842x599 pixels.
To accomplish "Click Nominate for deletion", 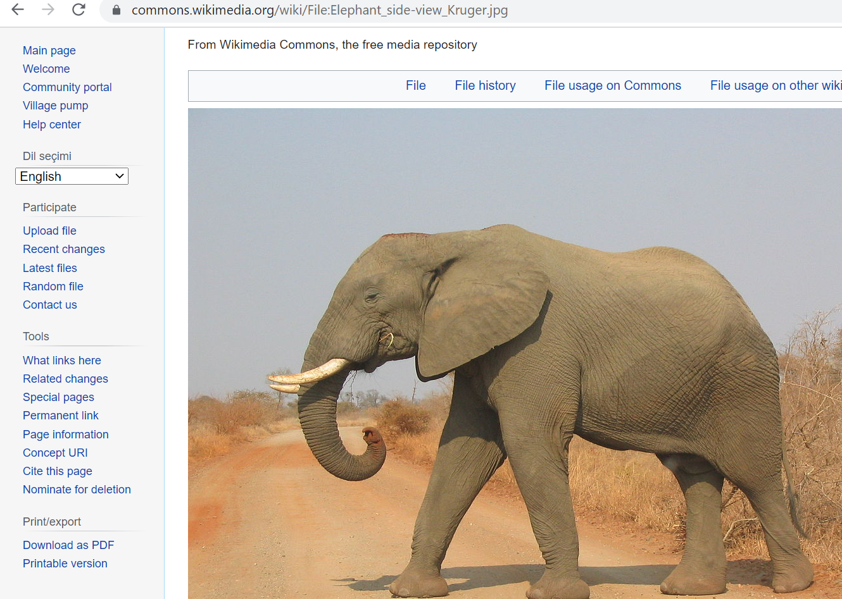I will 77,490.
